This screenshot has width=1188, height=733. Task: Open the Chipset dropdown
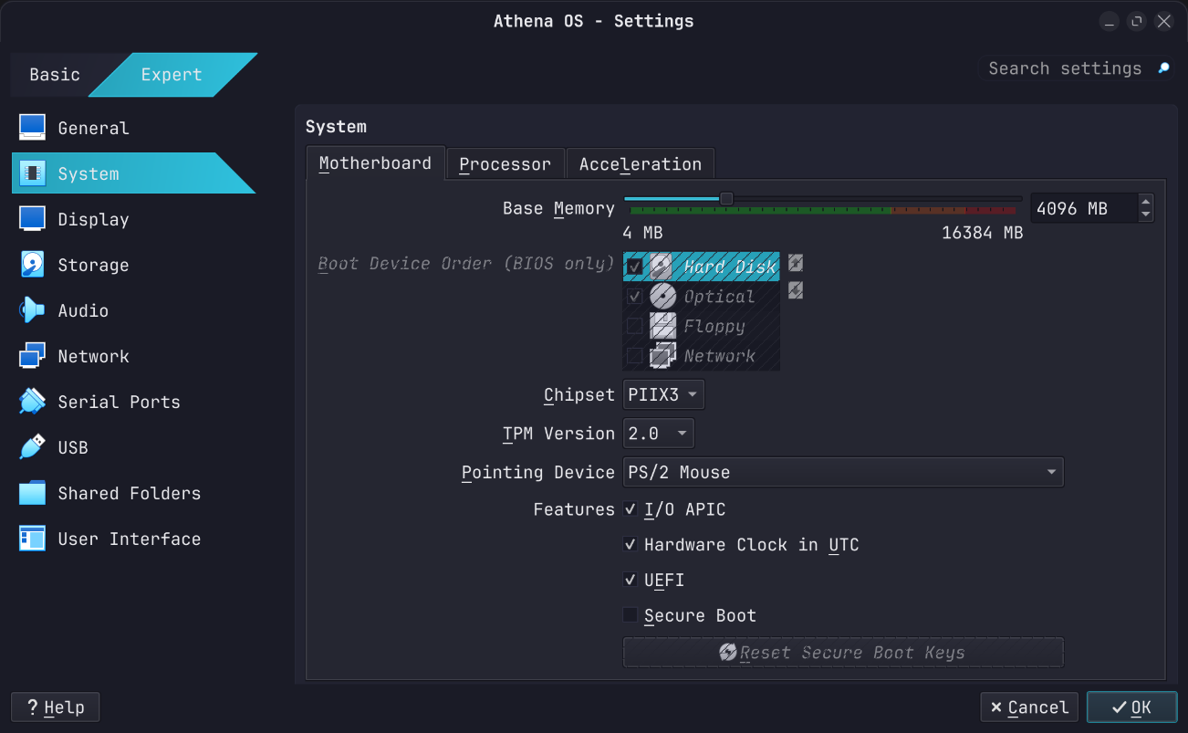(x=663, y=394)
